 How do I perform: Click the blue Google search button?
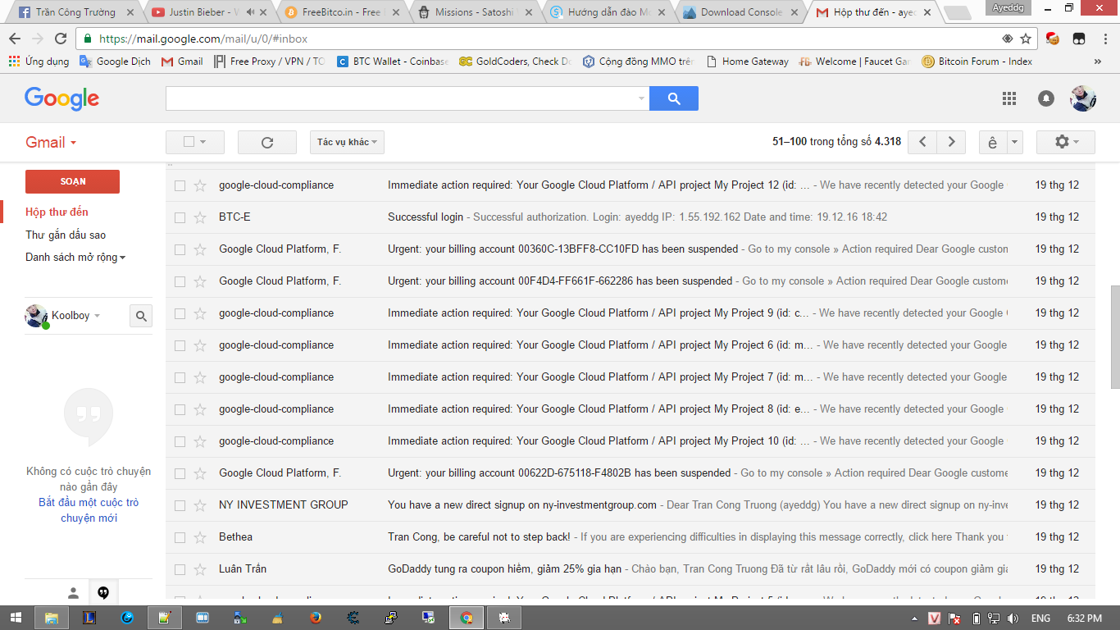(674, 98)
